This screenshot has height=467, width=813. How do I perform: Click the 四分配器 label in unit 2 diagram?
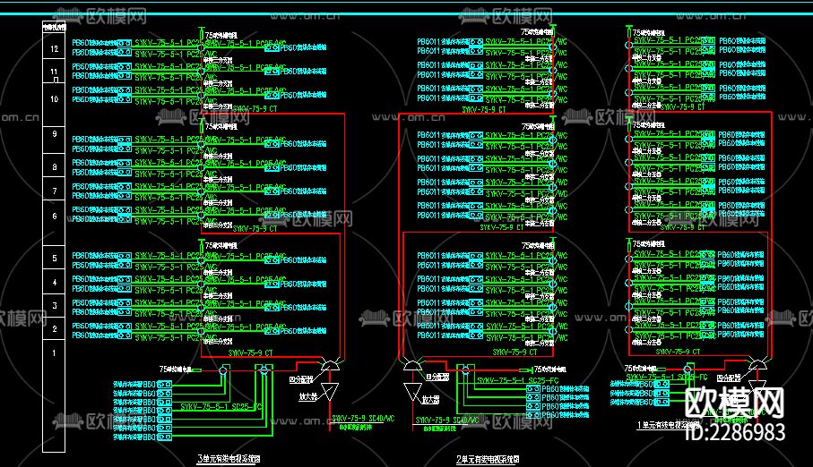437,377
